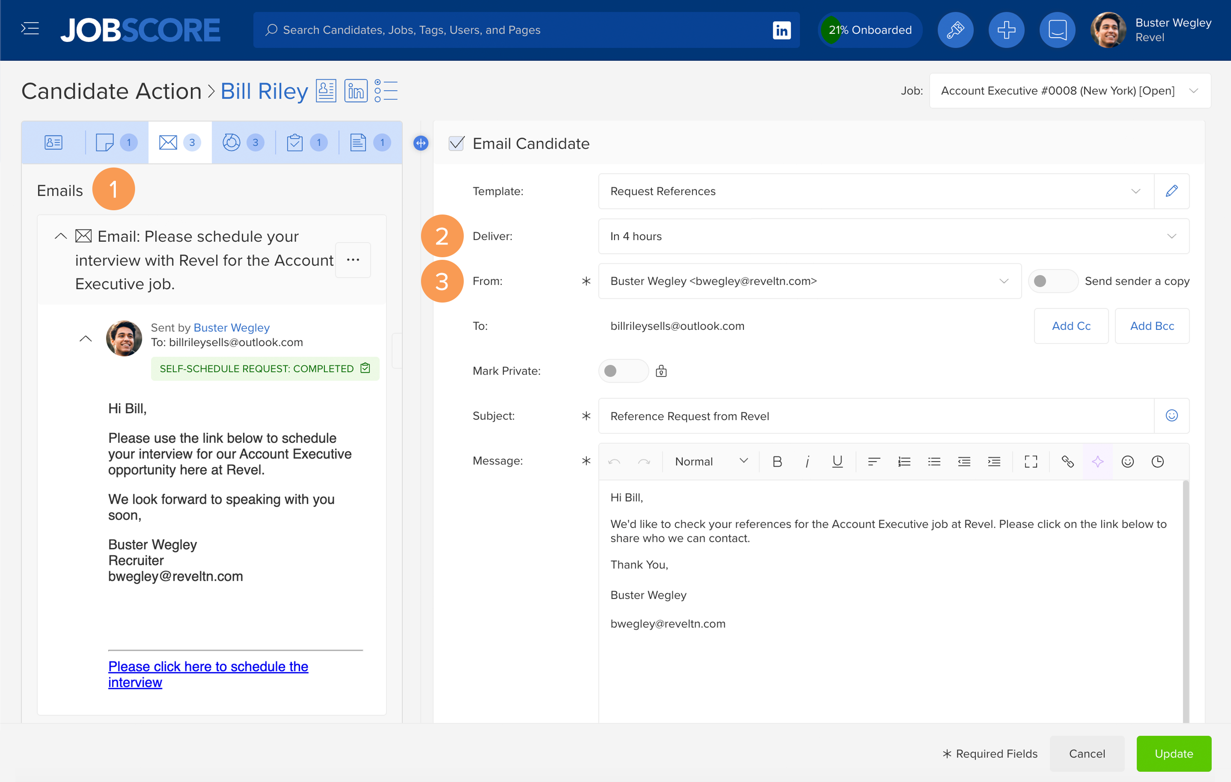Viewport: 1231px width, 782px height.
Task: Click the Self-Schedule Request Completed badge
Action: tap(265, 368)
